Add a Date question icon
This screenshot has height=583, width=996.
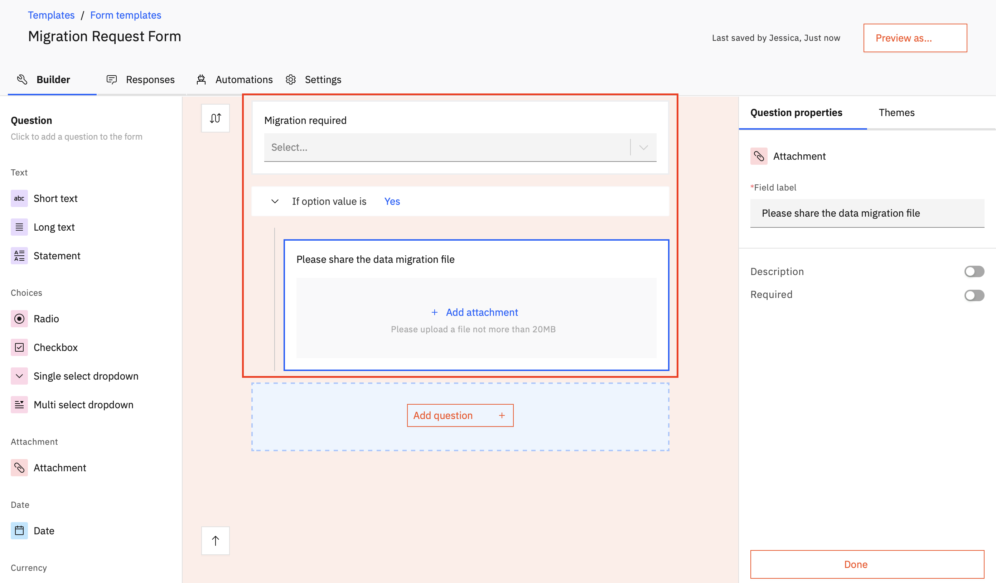(19, 531)
